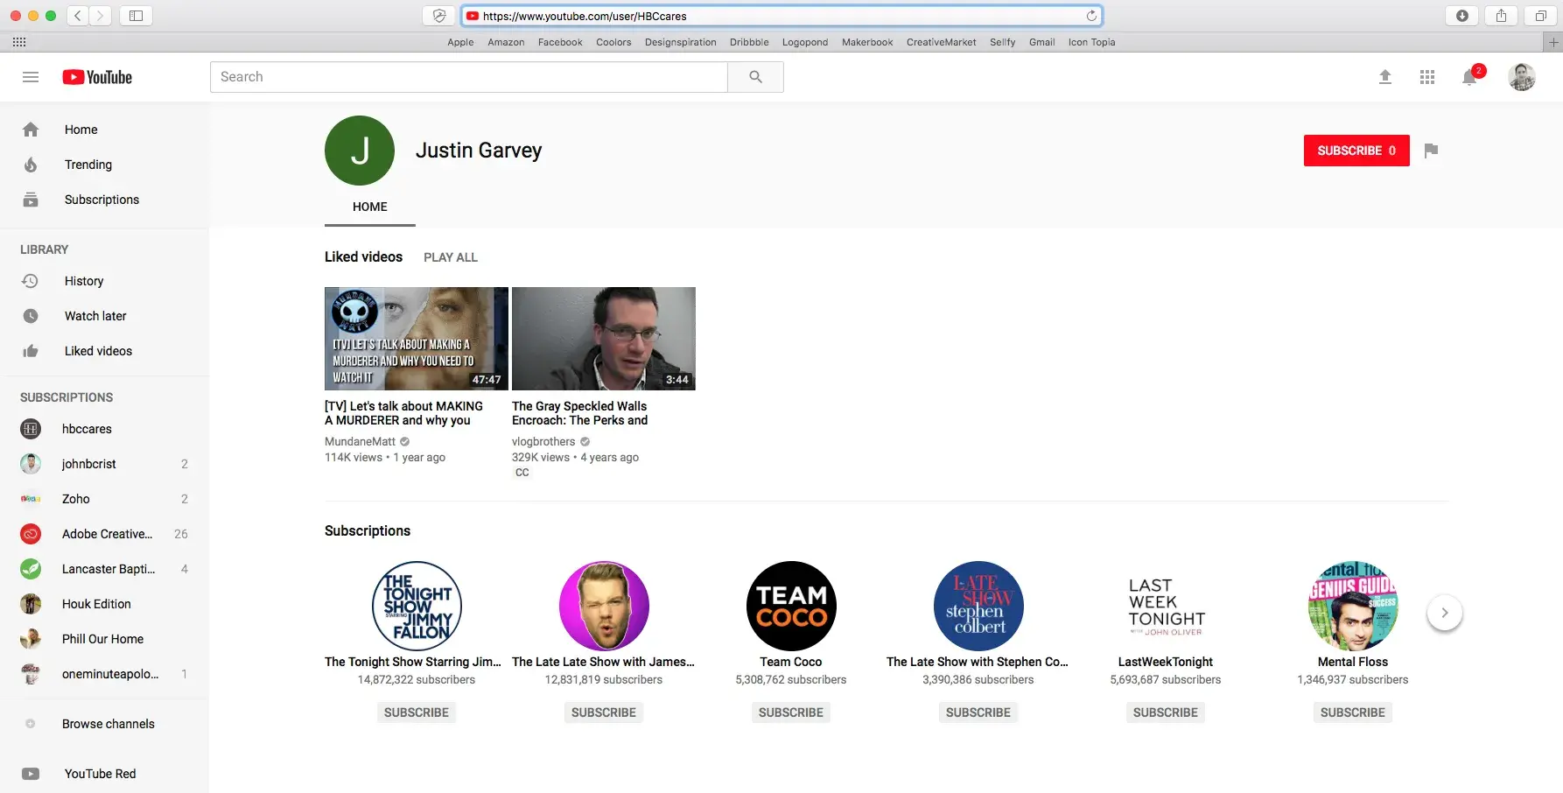Click the search magnifier button
Viewport: 1563px width, 793px height.
click(x=755, y=77)
